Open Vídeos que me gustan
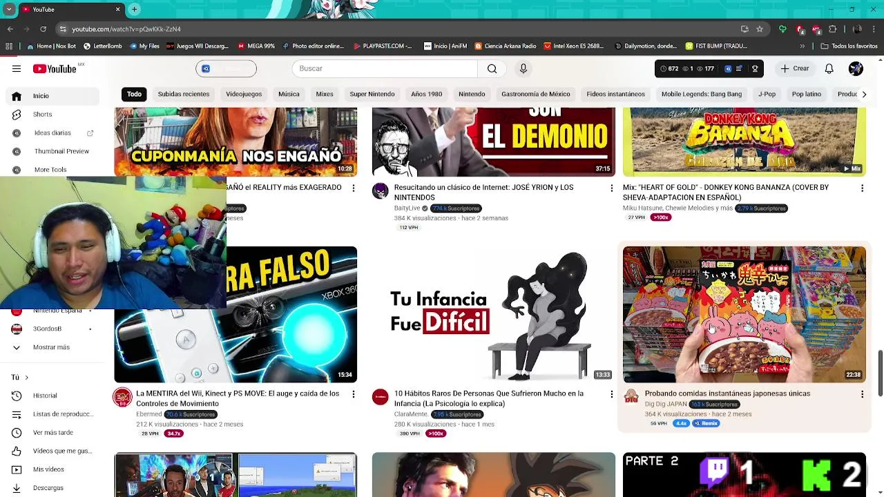This screenshot has height=497, width=884. 62,451
